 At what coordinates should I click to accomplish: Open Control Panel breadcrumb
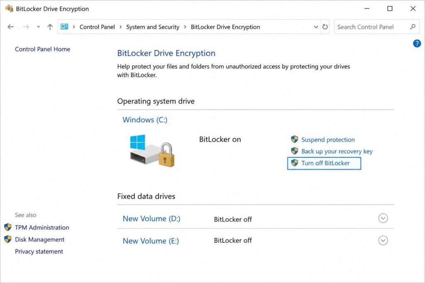tap(97, 27)
